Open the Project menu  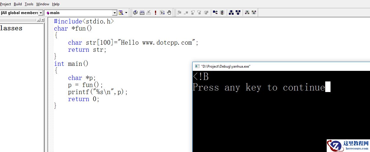coord(5,4)
